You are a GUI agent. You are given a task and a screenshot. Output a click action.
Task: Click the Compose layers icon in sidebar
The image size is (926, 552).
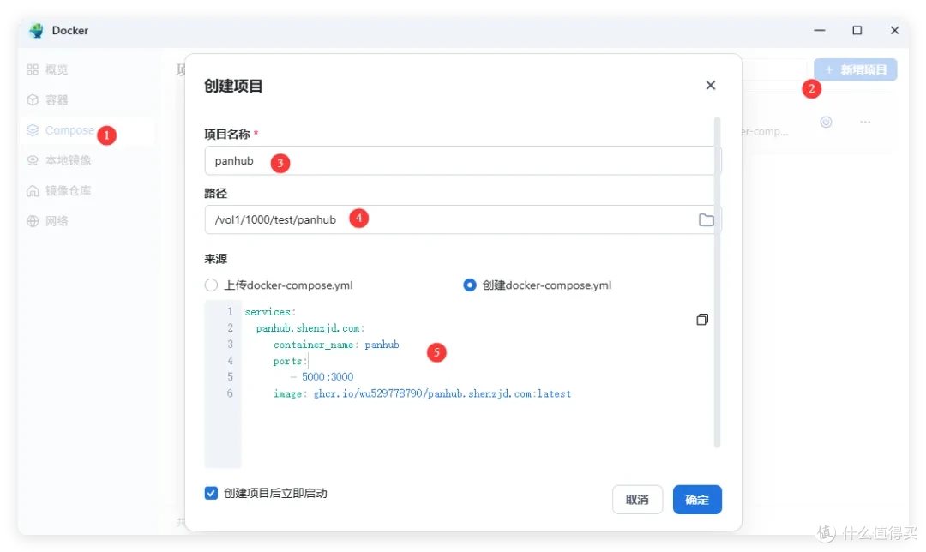(x=33, y=130)
